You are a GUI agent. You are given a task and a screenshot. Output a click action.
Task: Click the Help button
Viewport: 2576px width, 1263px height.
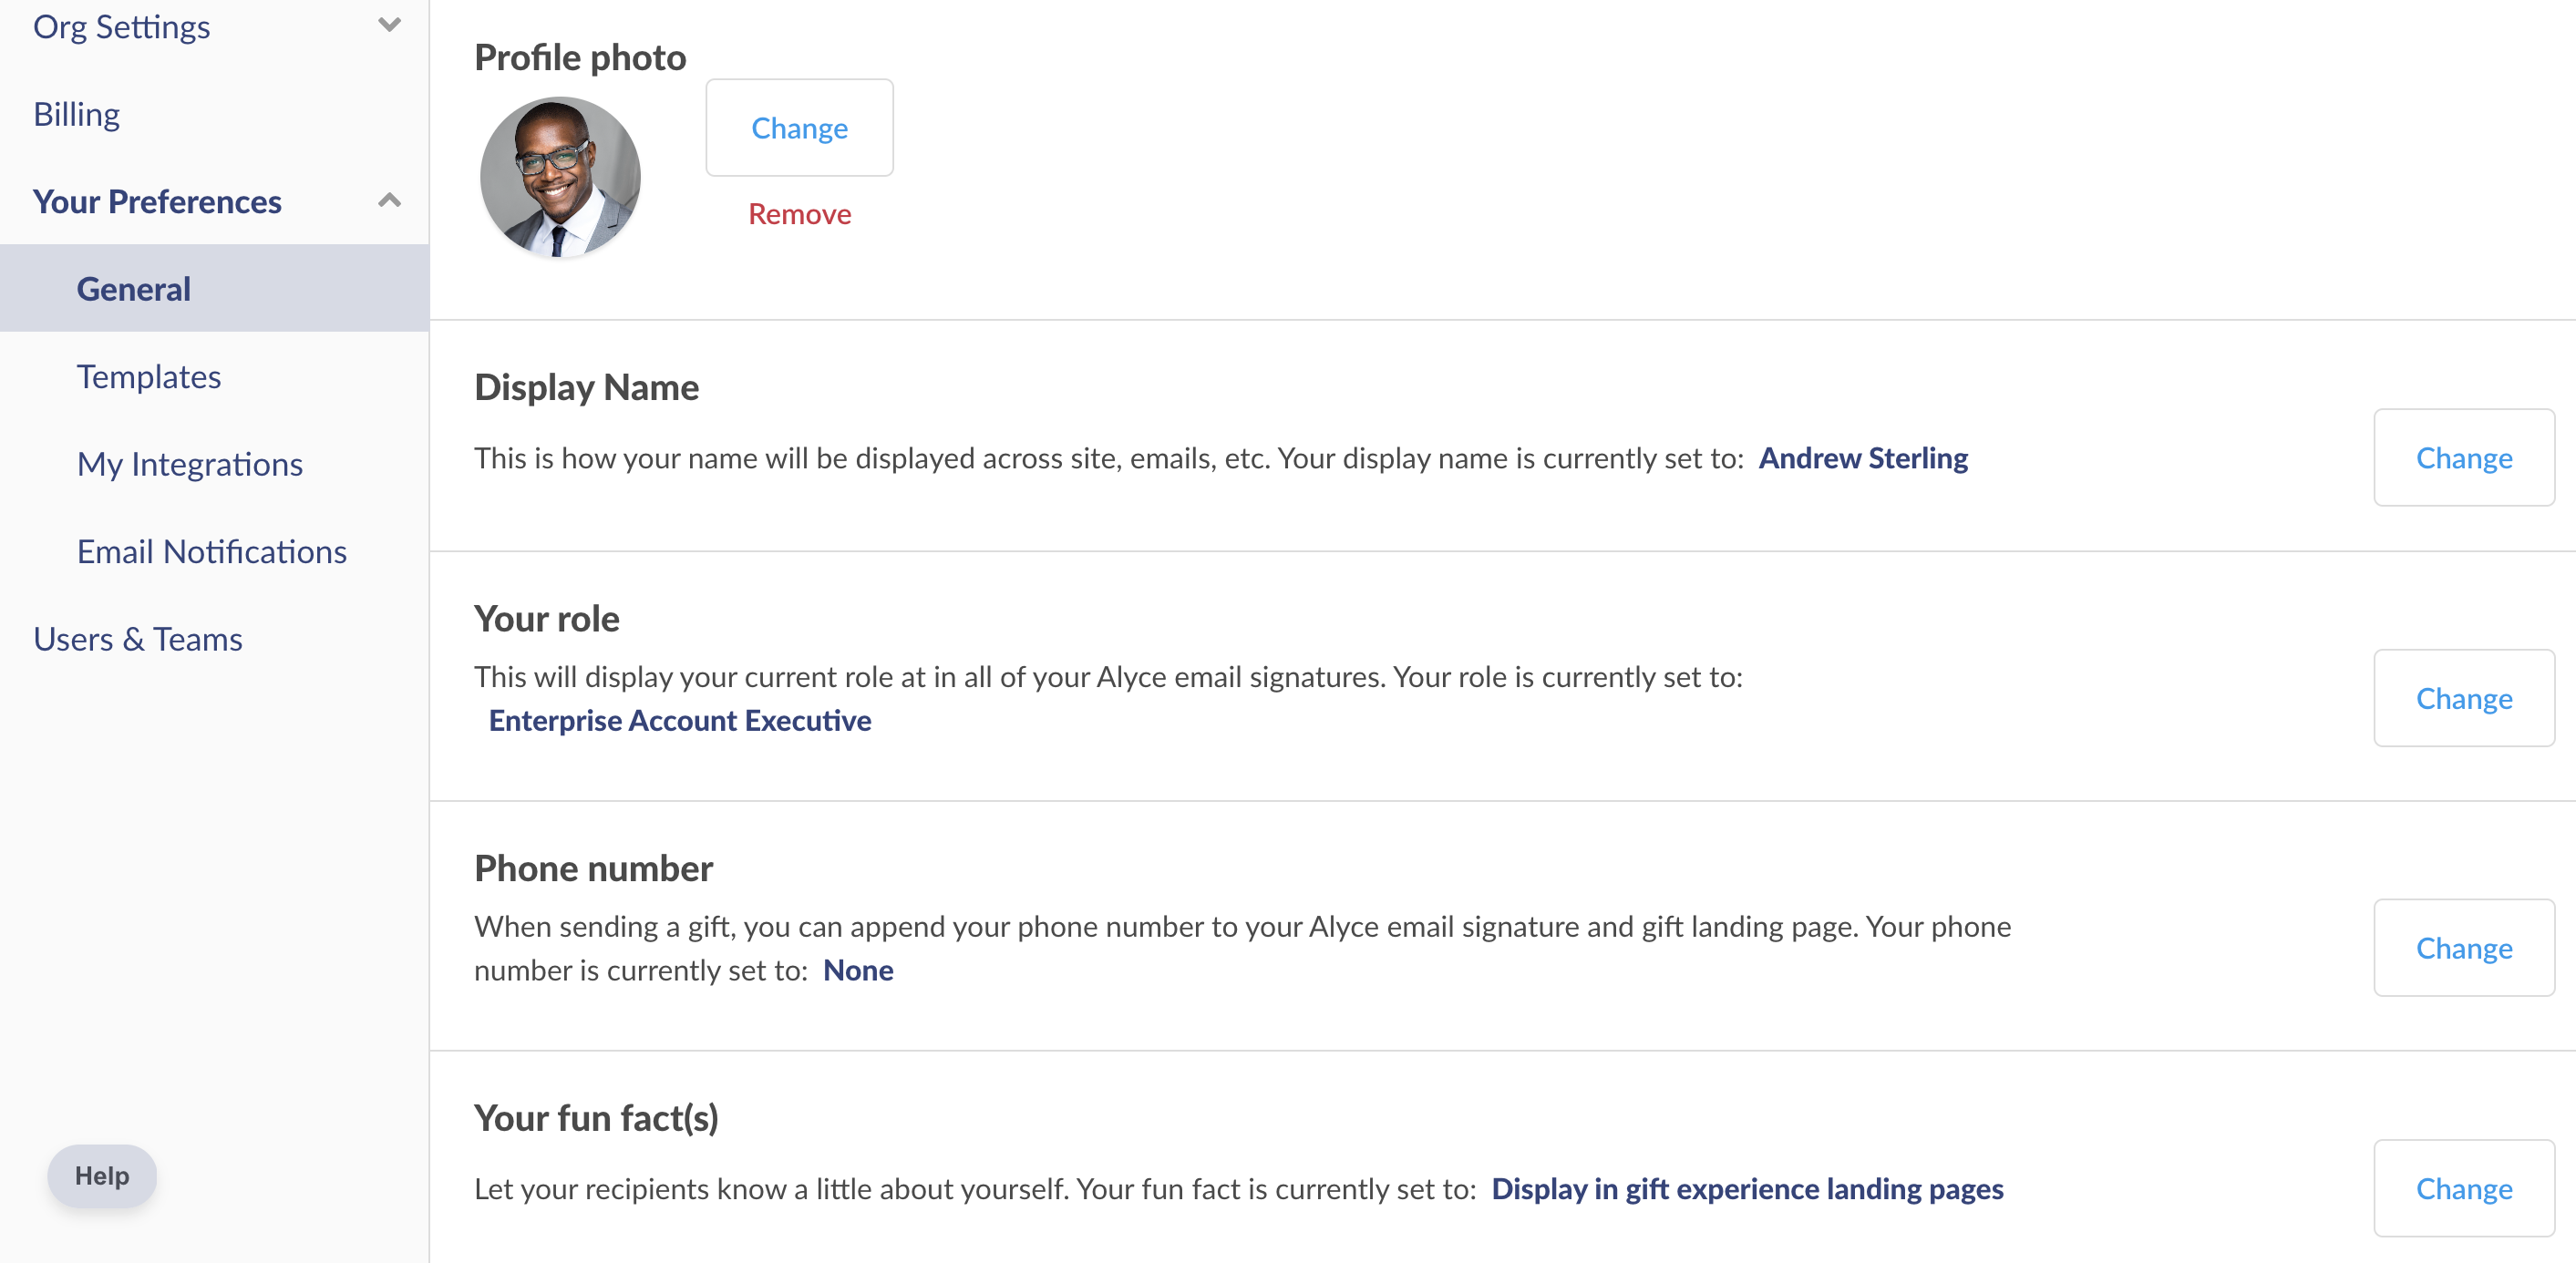pos(102,1175)
